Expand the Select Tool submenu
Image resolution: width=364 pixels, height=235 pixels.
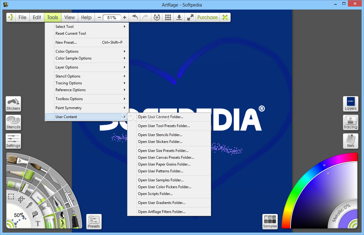pos(87,27)
